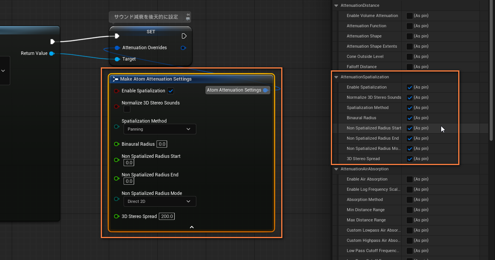Click the Spatialization Method input pin

coord(117,126)
